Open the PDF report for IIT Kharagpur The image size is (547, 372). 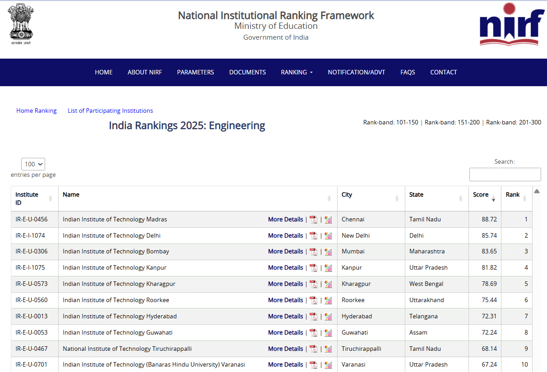[314, 284]
